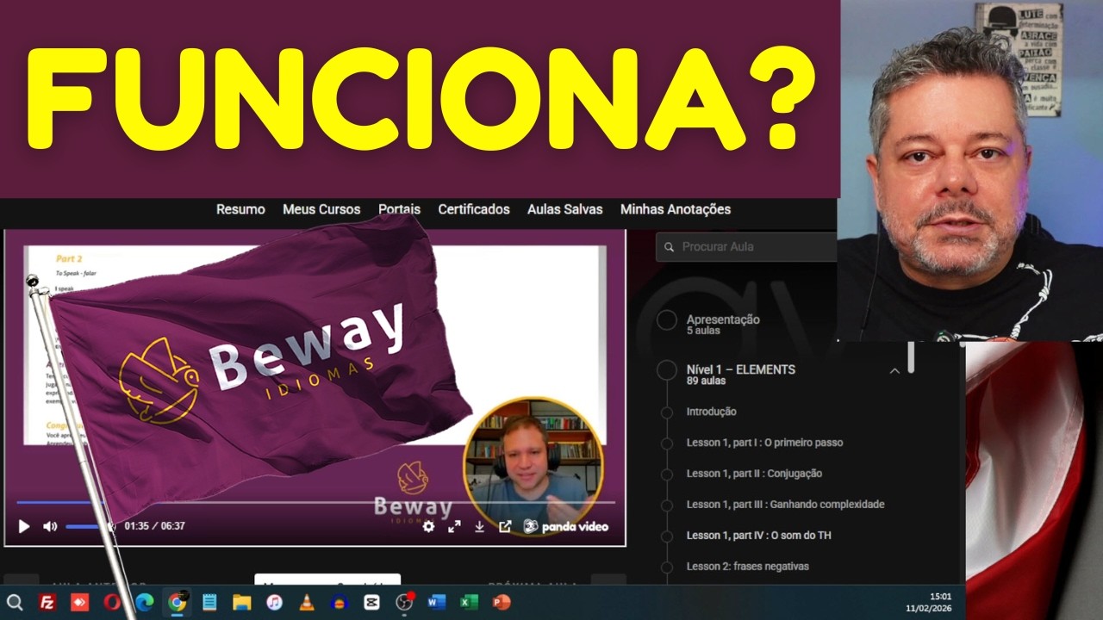Go to Meus Cursos

pos(321,209)
